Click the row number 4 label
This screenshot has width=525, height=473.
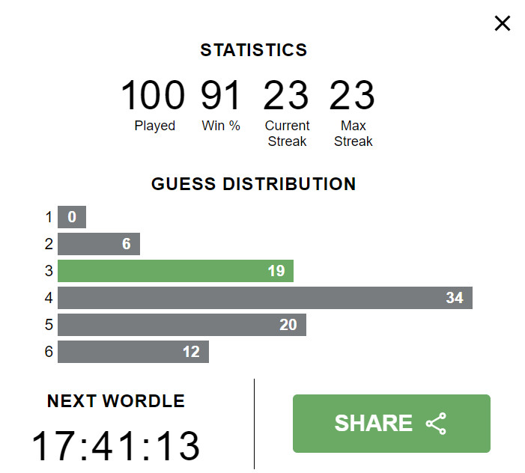tap(49, 298)
